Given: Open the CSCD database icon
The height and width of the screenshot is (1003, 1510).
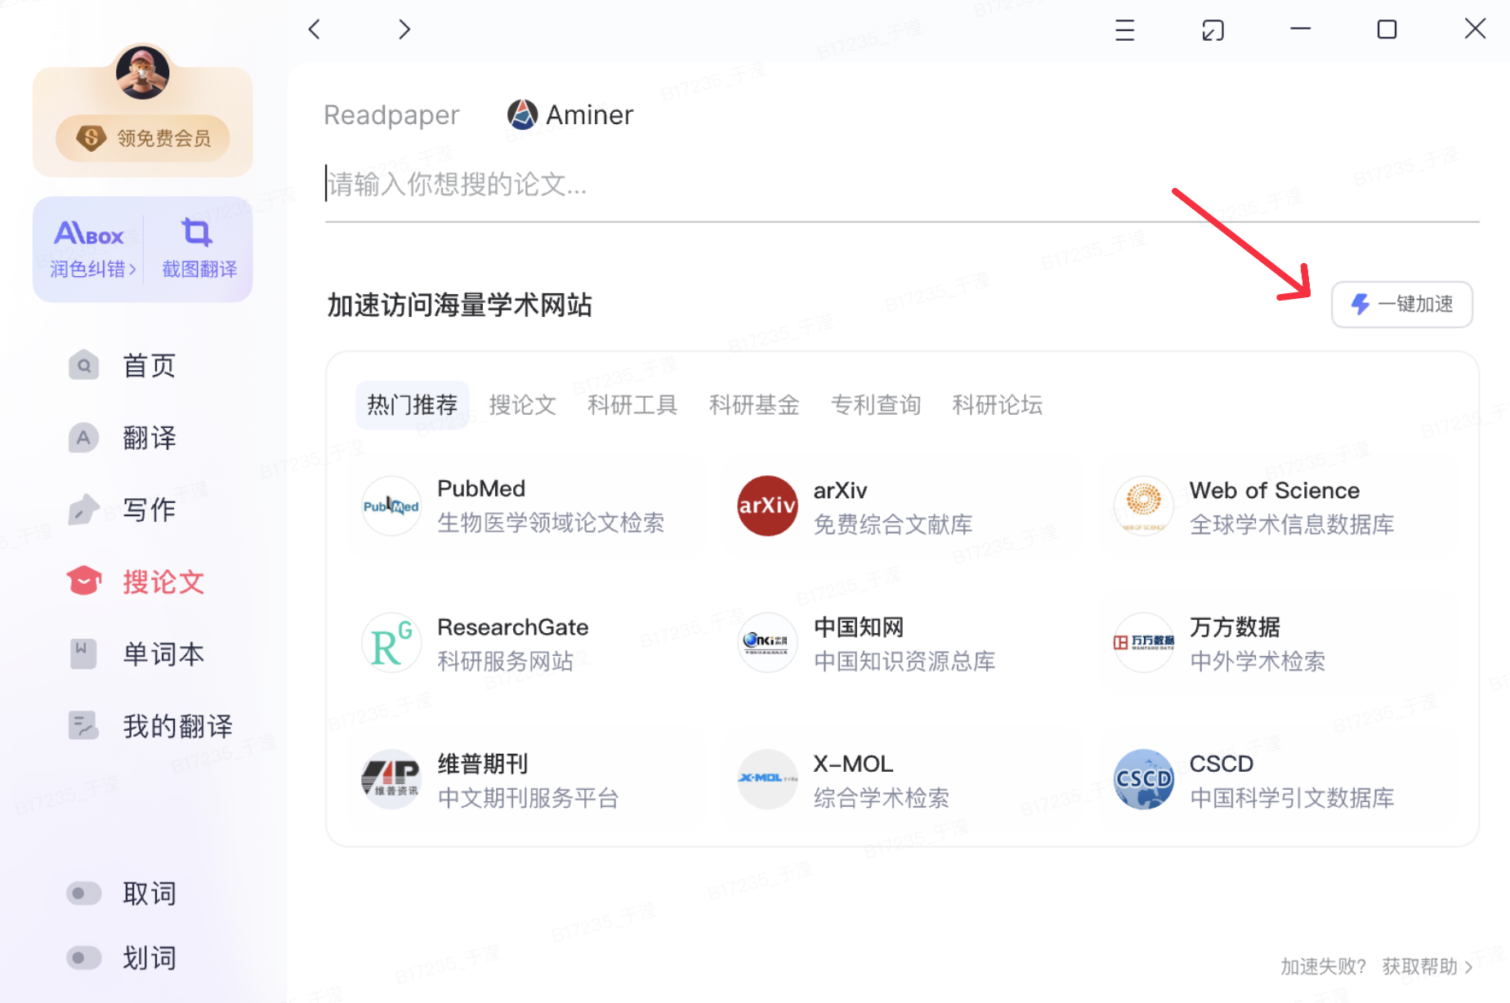Looking at the screenshot, I should point(1143,780).
